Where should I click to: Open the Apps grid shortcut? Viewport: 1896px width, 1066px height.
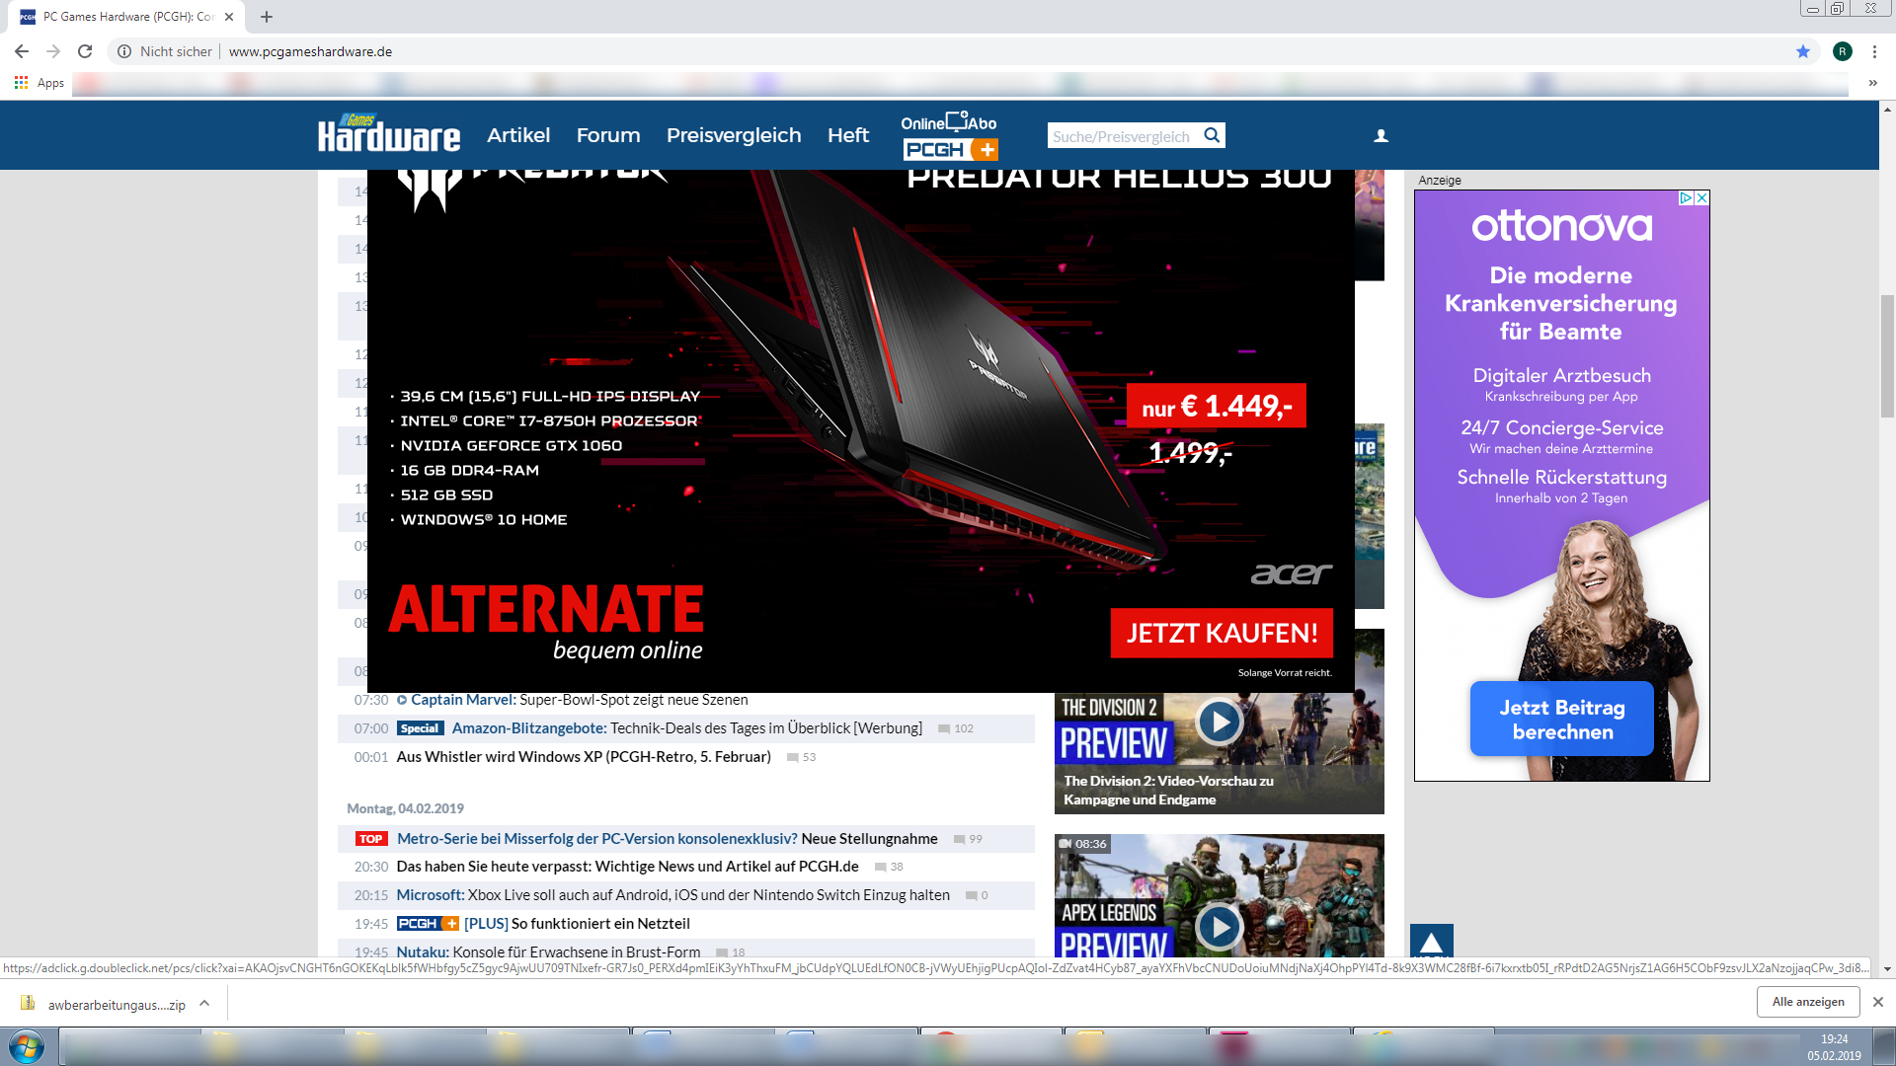39,83
